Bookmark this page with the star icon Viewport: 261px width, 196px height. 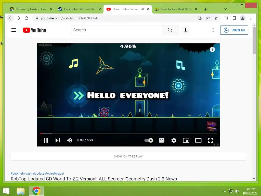coord(216,18)
